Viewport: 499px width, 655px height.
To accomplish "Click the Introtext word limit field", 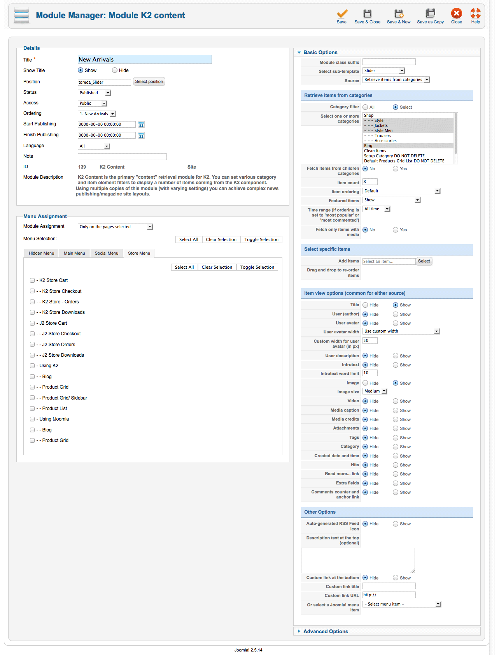I will click(370, 373).
